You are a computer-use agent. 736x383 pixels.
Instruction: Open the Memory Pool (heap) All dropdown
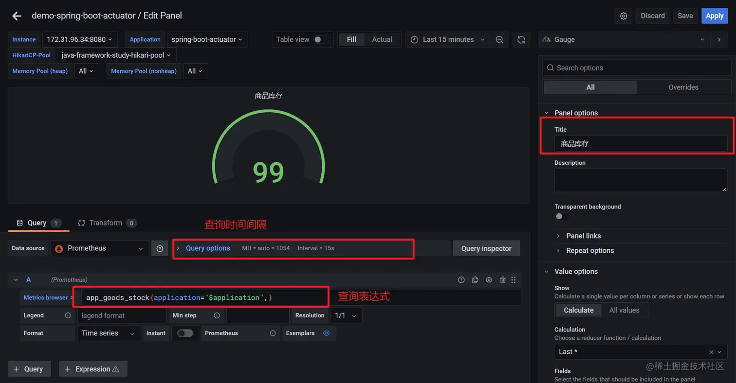86,71
